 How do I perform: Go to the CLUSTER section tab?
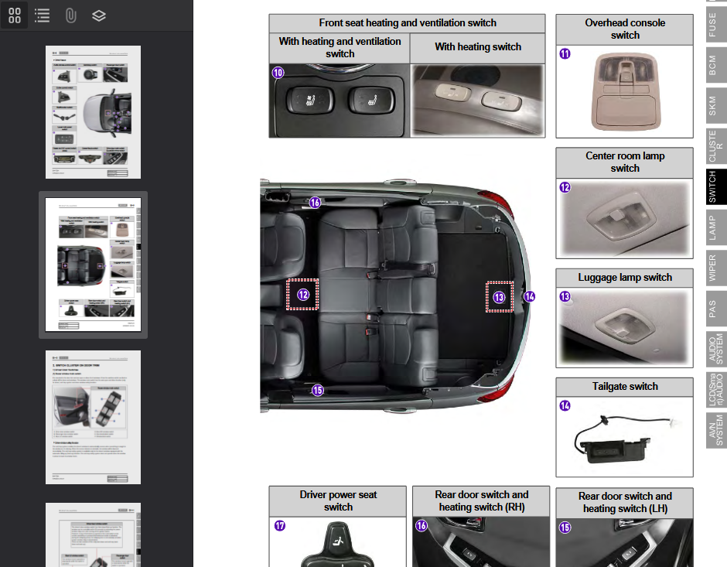(x=715, y=146)
